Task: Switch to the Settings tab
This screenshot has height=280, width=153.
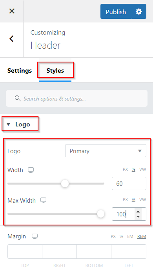Action: coord(20,71)
